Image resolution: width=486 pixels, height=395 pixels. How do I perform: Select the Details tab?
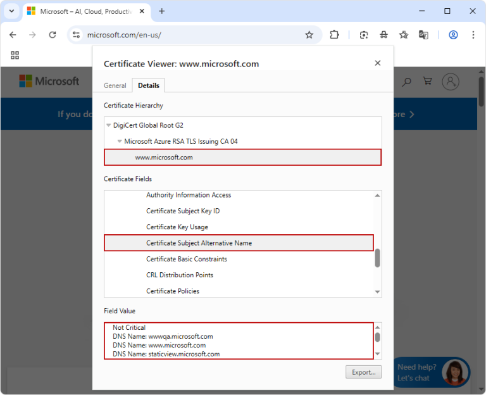click(149, 85)
